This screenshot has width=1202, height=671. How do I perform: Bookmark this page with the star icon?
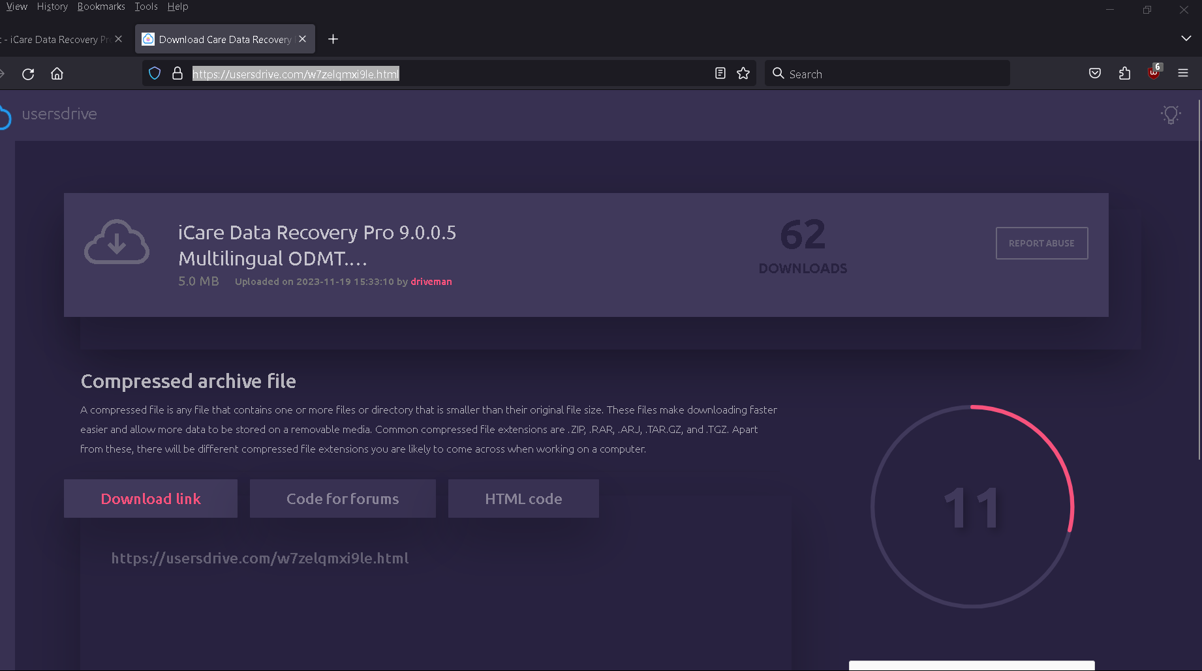743,74
